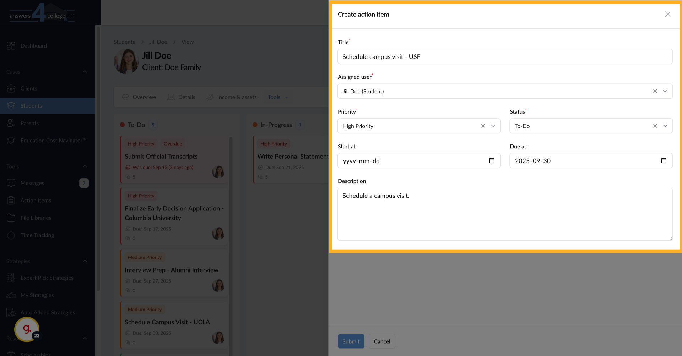Image resolution: width=682 pixels, height=356 pixels.
Task: Open the Overview tab
Action: pos(139,97)
